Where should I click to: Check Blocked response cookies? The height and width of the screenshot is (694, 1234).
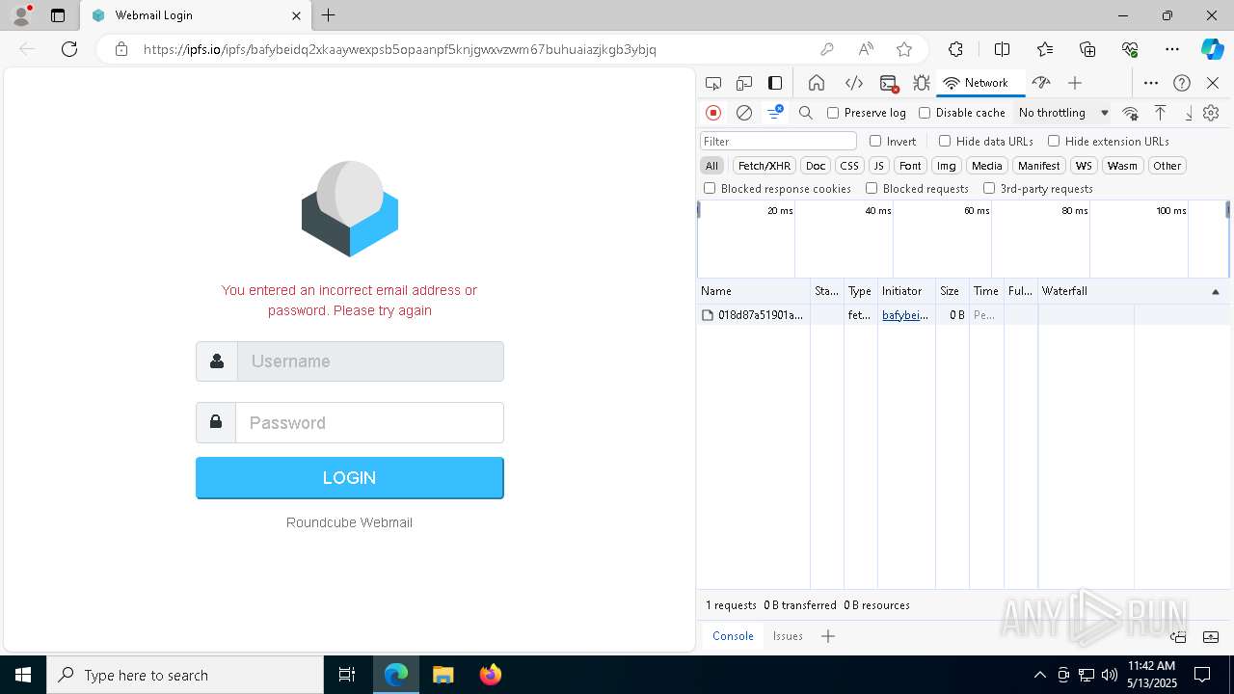pyautogui.click(x=710, y=189)
